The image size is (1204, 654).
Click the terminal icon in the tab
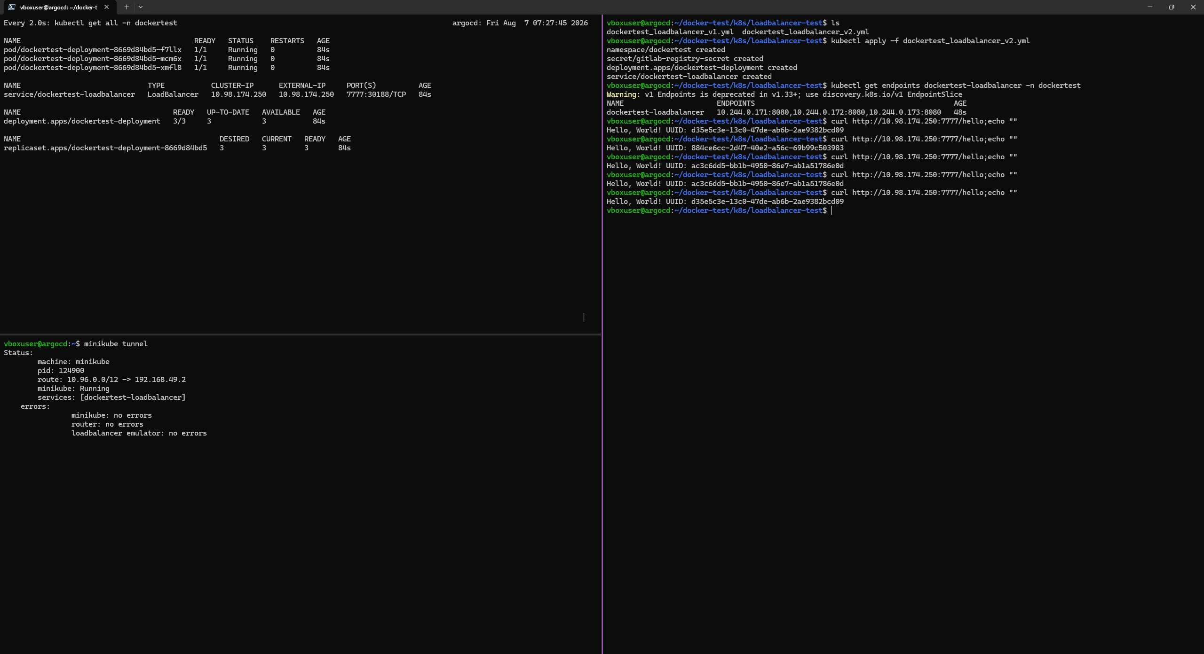tap(12, 7)
